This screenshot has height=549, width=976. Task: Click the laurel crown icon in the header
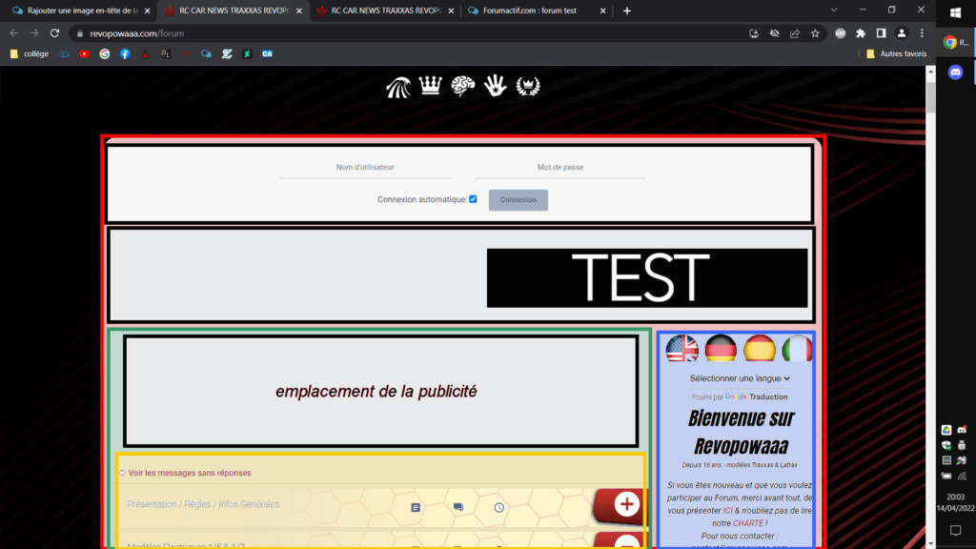pyautogui.click(x=528, y=86)
